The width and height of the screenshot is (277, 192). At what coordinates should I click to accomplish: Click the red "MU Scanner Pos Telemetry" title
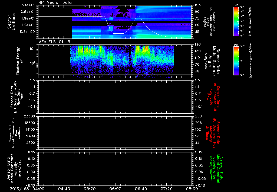pyautogui.click(x=213, y=133)
